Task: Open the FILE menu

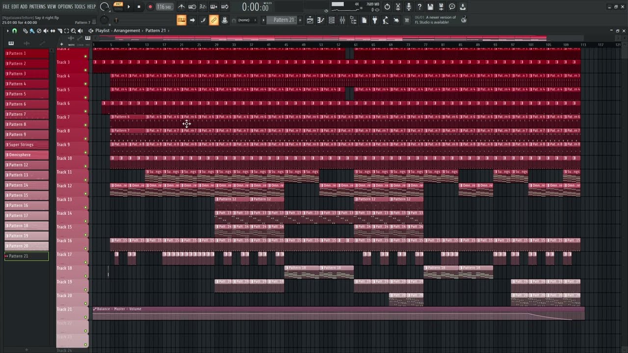Action: pos(6,6)
